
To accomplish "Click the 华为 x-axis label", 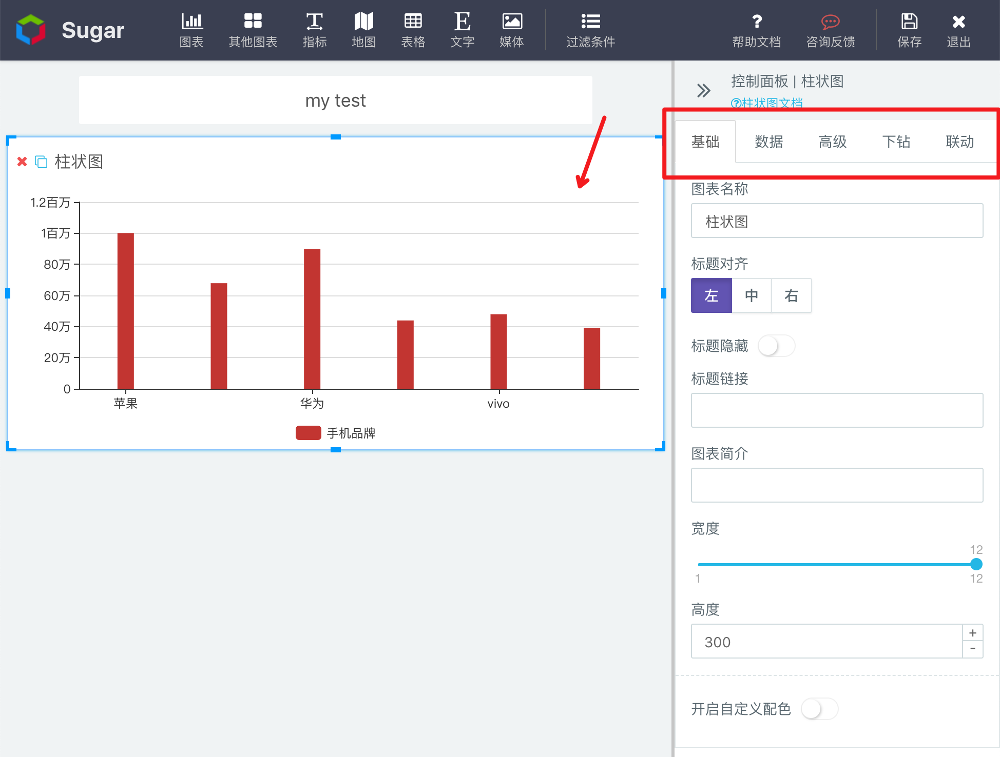I will 312,404.
